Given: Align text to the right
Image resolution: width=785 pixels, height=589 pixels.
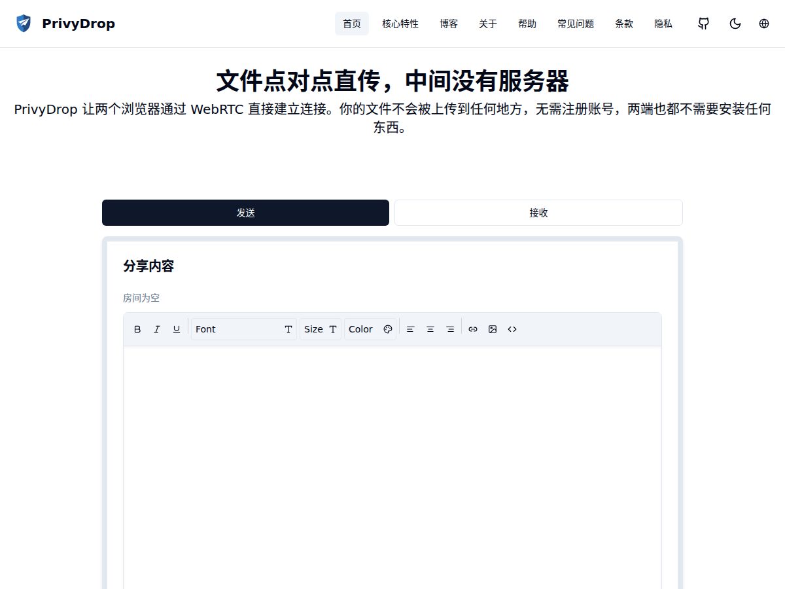Looking at the screenshot, I should coord(450,329).
